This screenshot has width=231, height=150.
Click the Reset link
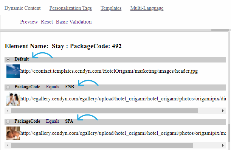(x=47, y=22)
